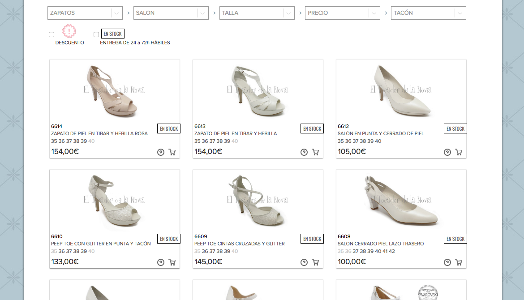This screenshot has width=524, height=300.
Task: View the peep toe glitter 6610 thumbnail
Action: pyautogui.click(x=115, y=200)
